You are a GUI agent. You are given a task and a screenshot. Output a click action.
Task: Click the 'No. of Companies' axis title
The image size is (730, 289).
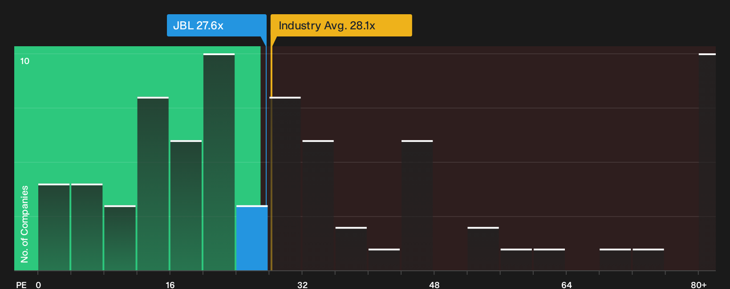click(24, 224)
